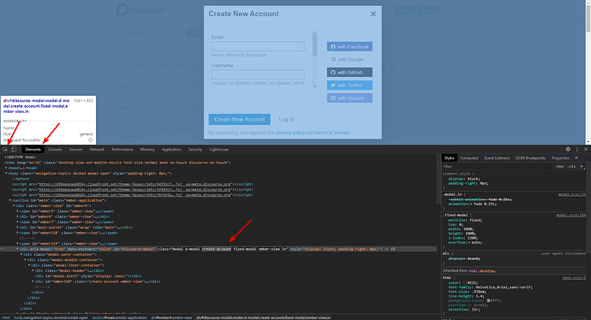The height and width of the screenshot is (320, 591).
Task: Switch to the Performance tab
Action: pos(122,150)
